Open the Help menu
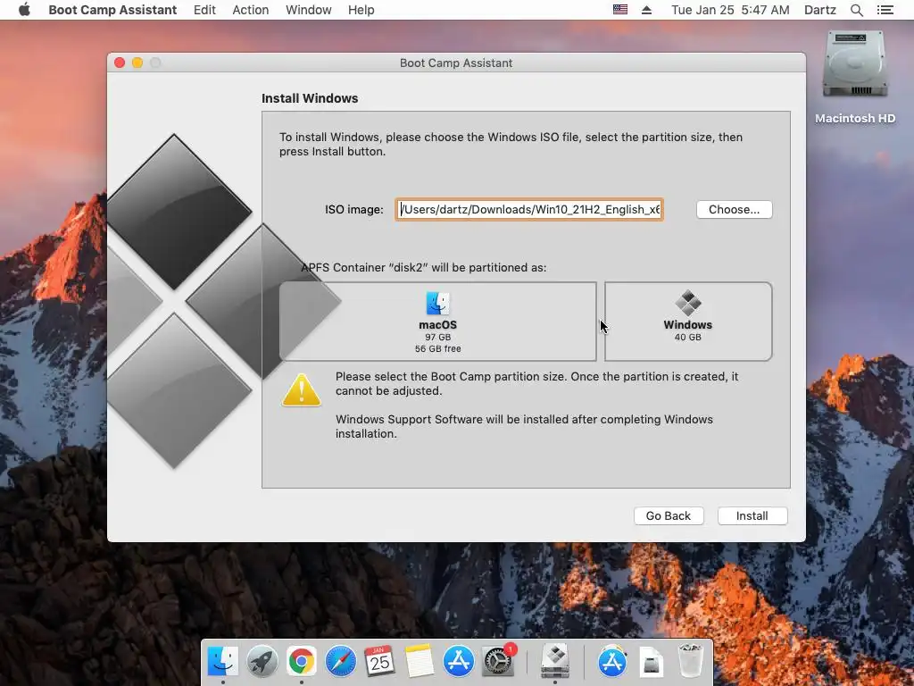914x686 pixels. (x=361, y=10)
